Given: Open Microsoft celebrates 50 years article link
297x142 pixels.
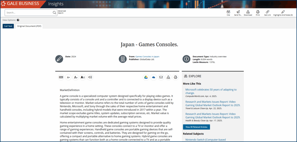Looking at the screenshot, I should coord(211,91).
